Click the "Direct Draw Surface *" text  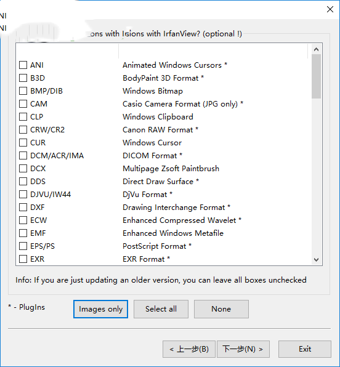pos(161,182)
